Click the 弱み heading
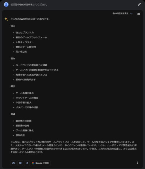145x169 pixels. pos(13,58)
